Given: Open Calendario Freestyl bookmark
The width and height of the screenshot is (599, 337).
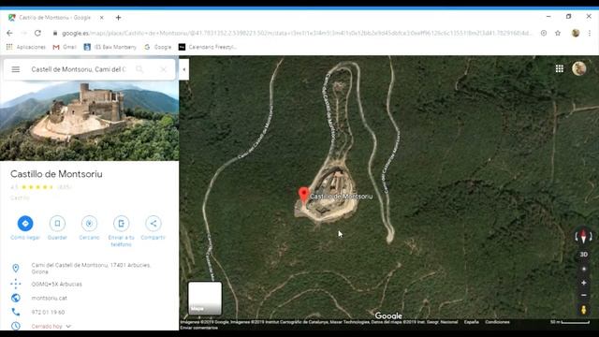Looking at the screenshot, I should click(208, 47).
